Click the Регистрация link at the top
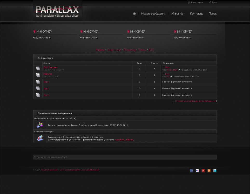Image resolution: width=250 pixels, height=194 pixels. (197, 2)
